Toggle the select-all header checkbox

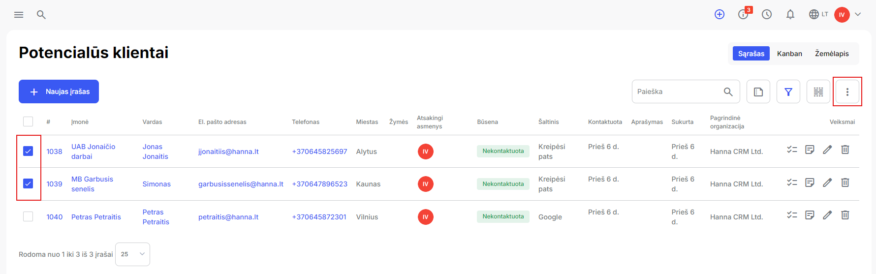28,122
